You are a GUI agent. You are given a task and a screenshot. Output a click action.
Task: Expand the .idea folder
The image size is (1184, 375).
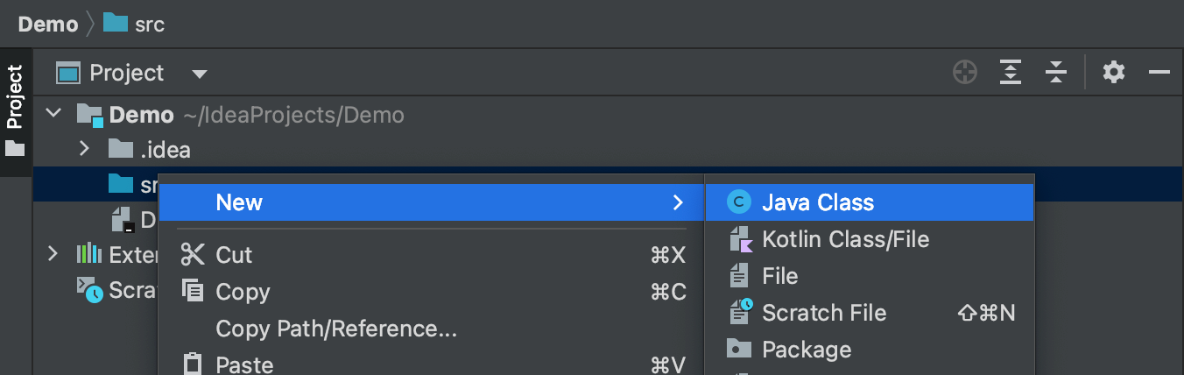84,149
